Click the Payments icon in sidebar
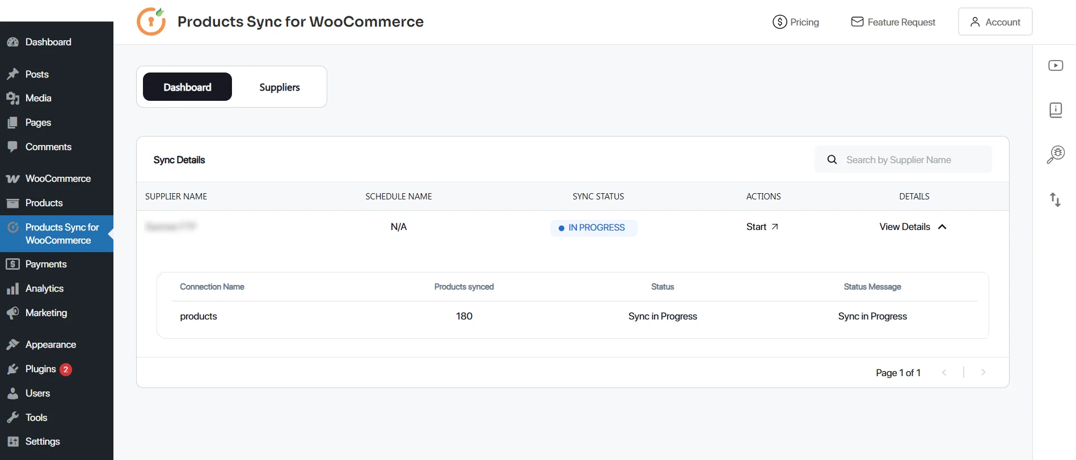Image resolution: width=1076 pixels, height=460 pixels. [x=12, y=264]
